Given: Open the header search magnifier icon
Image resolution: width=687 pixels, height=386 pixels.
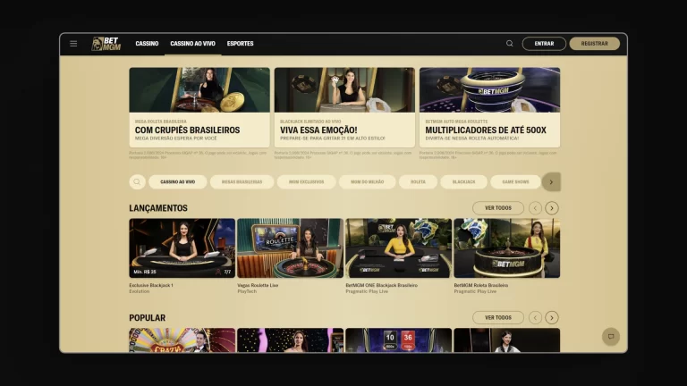Looking at the screenshot, I should click(510, 43).
